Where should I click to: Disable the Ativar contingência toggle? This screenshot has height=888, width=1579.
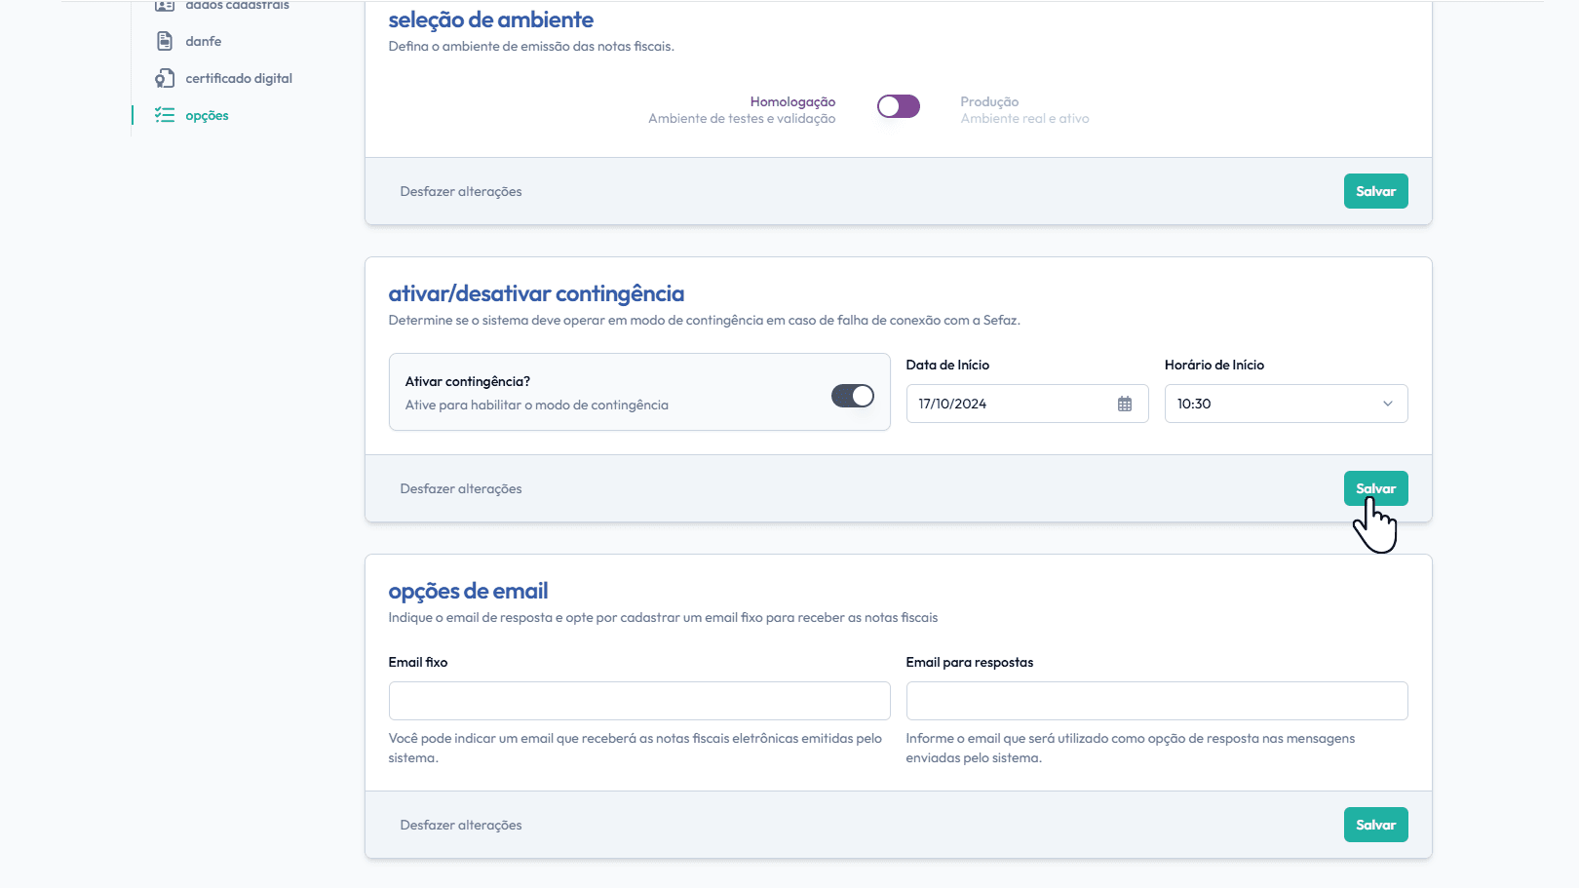point(852,396)
